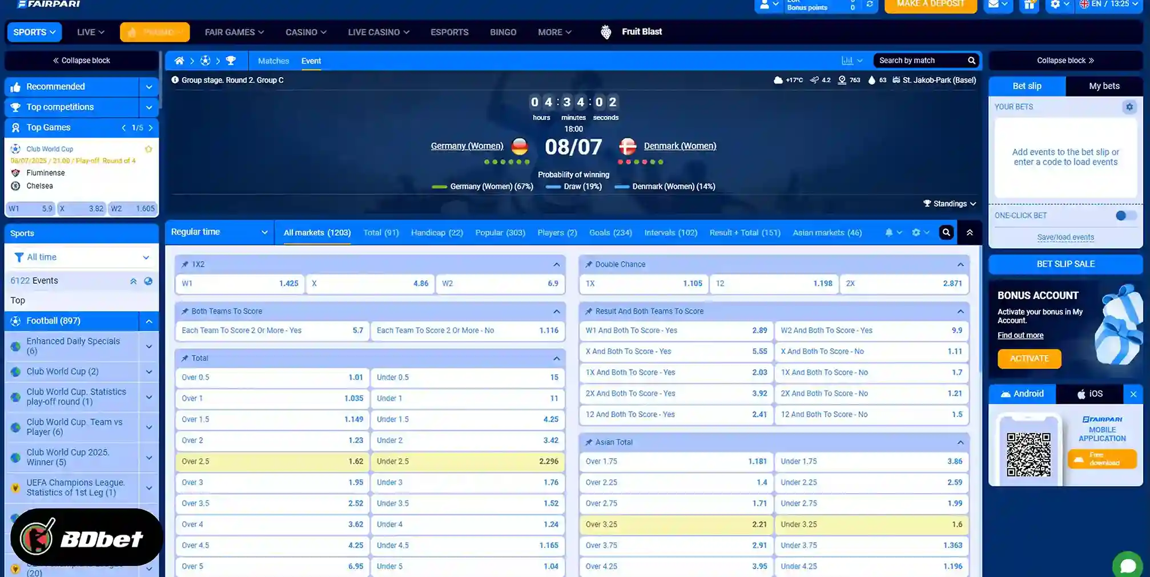
Task: Collapse the left sidebar block
Action: click(x=82, y=60)
